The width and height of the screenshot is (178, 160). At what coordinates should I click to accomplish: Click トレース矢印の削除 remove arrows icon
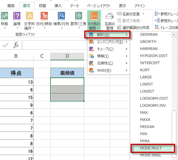[157, 28]
